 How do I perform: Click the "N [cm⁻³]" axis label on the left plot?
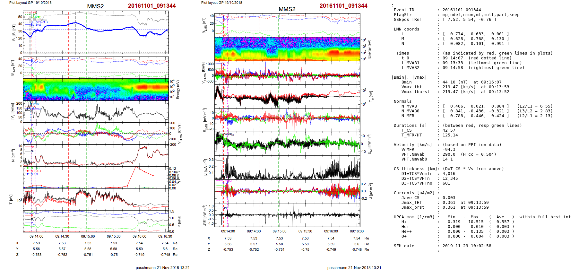[13, 155]
